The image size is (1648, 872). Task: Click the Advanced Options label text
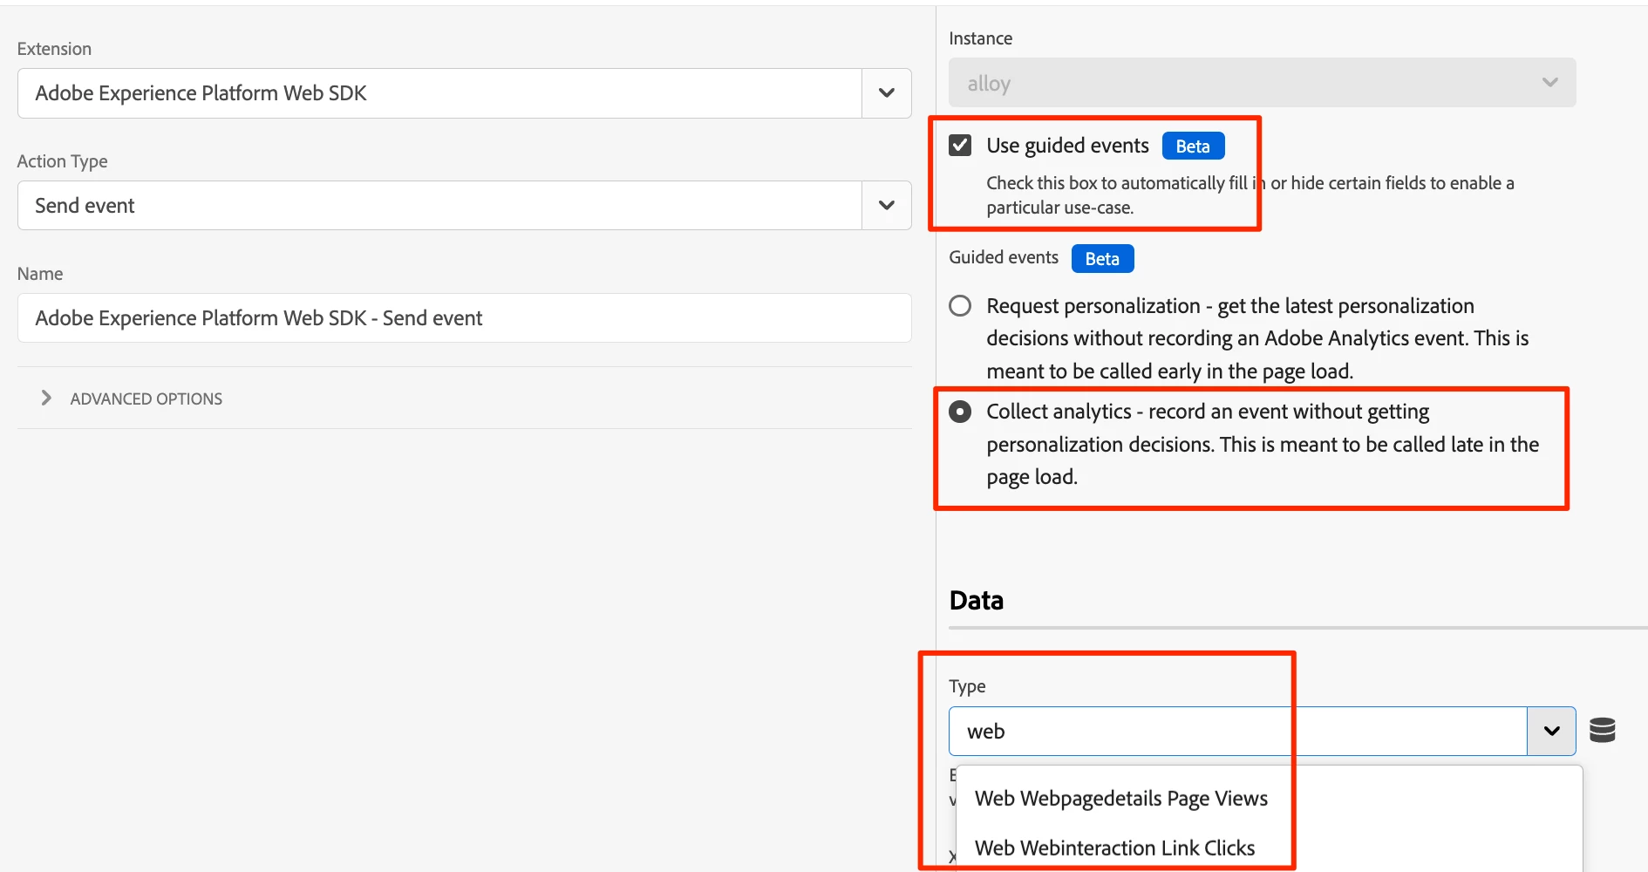coord(146,399)
